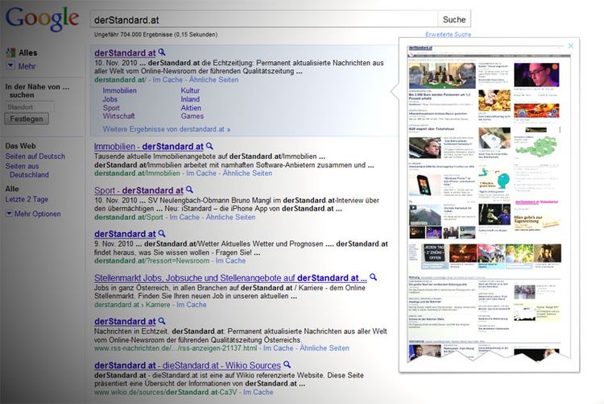Open the first derStandard.at result title
Viewport: 604px width, 404px height.
pyautogui.click(x=125, y=53)
